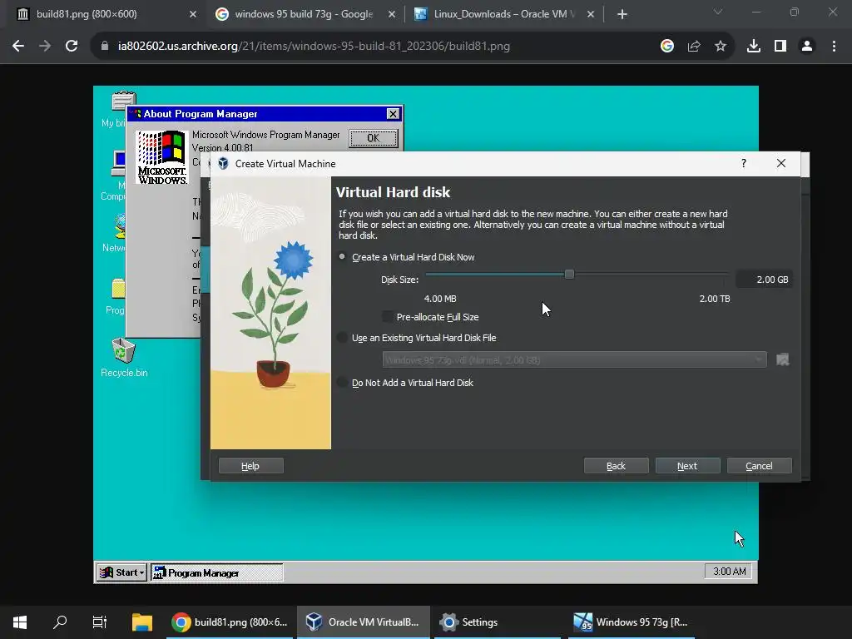
Task: Bookmark this page with star icon
Action: (721, 47)
